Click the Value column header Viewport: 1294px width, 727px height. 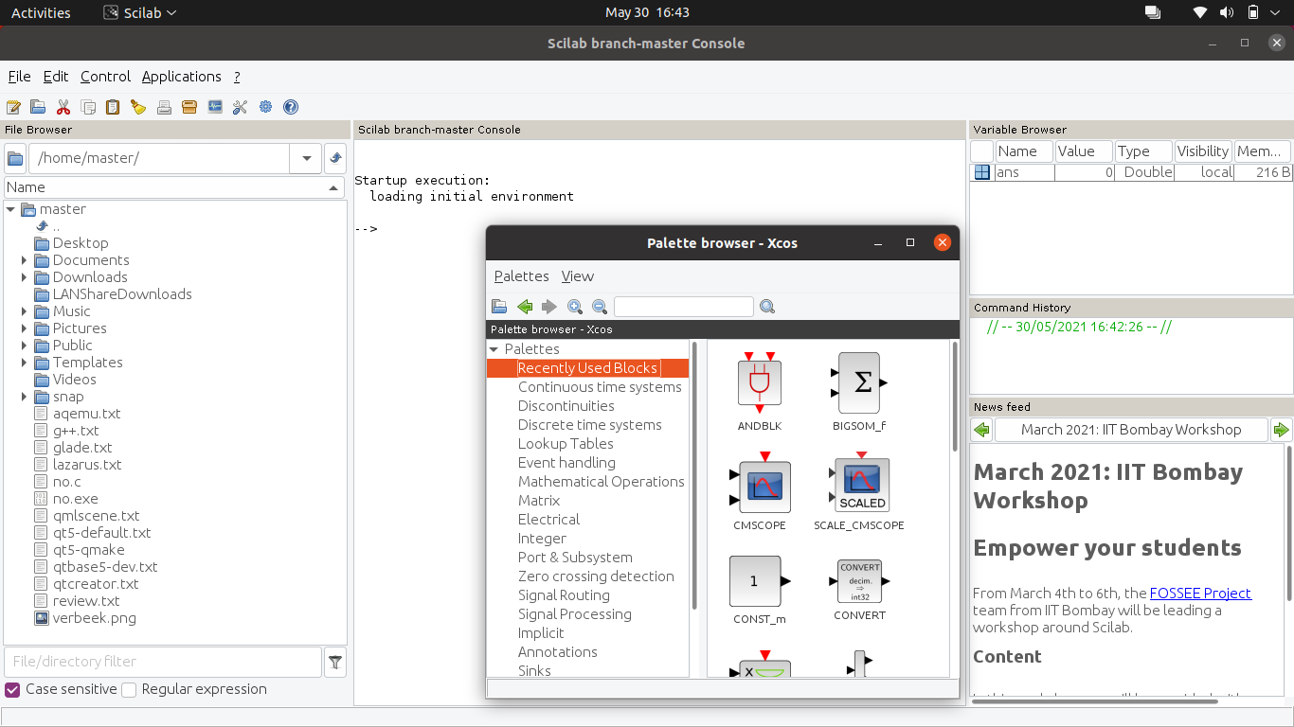click(1082, 151)
